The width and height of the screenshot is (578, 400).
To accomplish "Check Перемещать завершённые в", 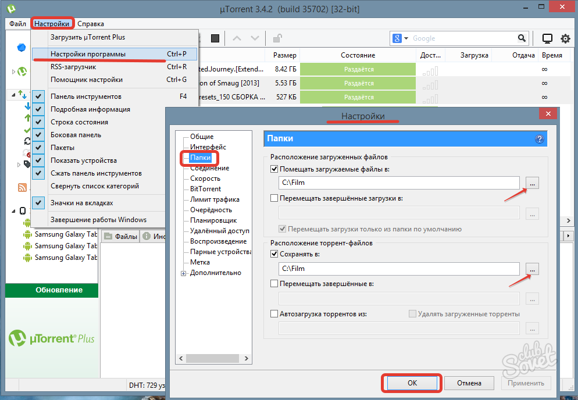I will coord(274,284).
